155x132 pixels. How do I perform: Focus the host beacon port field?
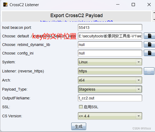[x=110, y=28]
